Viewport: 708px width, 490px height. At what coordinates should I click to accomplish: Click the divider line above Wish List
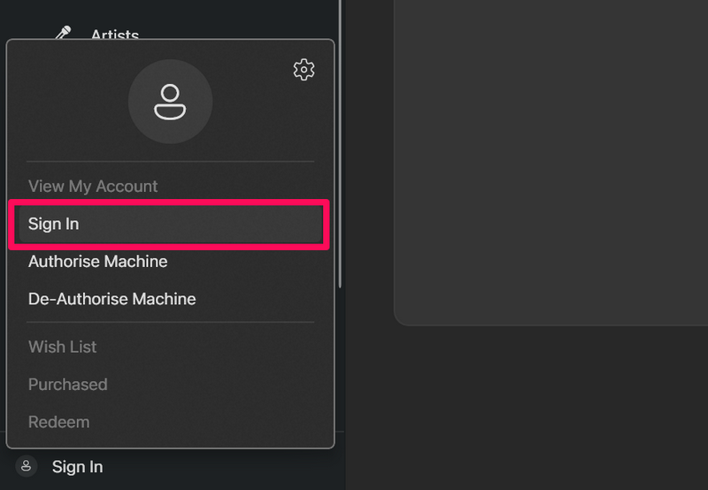pyautogui.click(x=170, y=322)
